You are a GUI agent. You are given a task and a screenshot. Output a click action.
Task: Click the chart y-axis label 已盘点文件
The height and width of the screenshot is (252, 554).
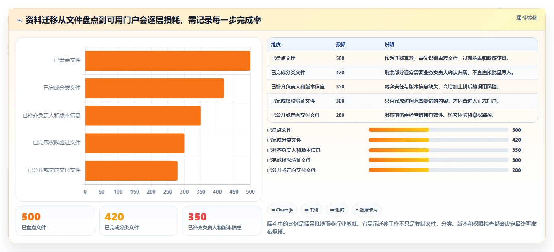(67, 60)
